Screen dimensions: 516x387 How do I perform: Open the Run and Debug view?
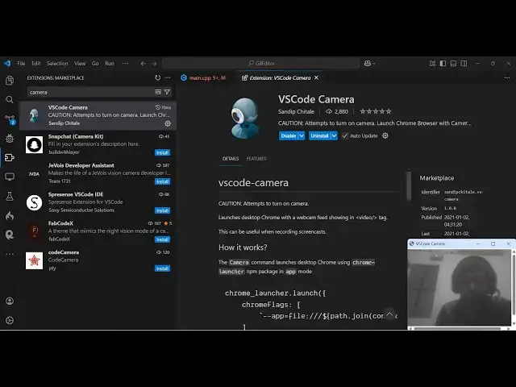pos(10,138)
